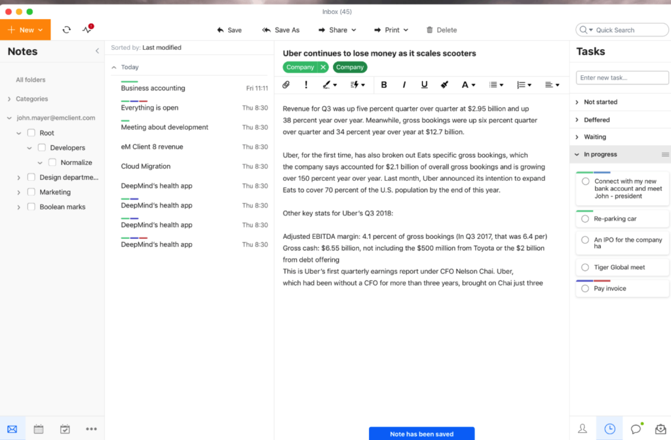Screen dimensions: 671x440
Task: Open Tasks checkmark icon in bottom navigation
Action: pyautogui.click(x=65, y=429)
